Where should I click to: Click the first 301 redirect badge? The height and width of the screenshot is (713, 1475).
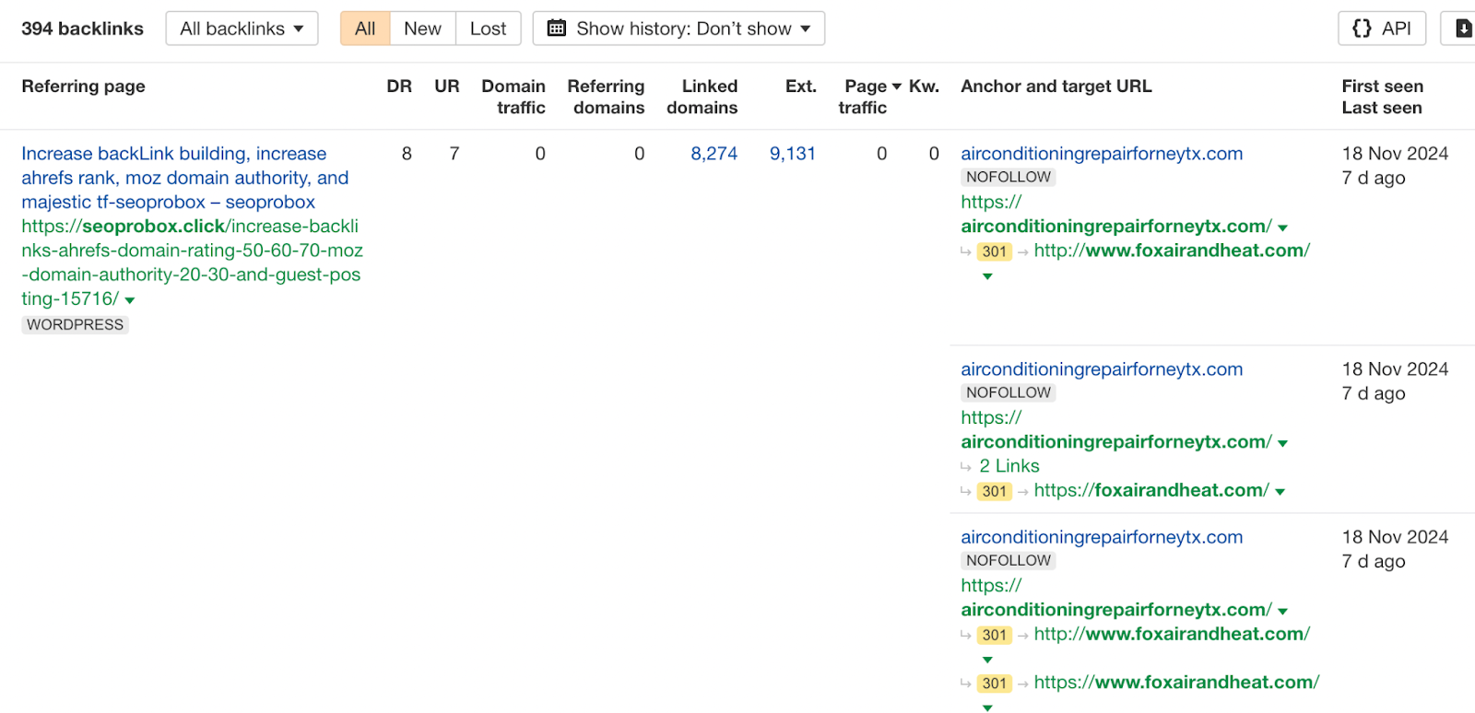994,251
